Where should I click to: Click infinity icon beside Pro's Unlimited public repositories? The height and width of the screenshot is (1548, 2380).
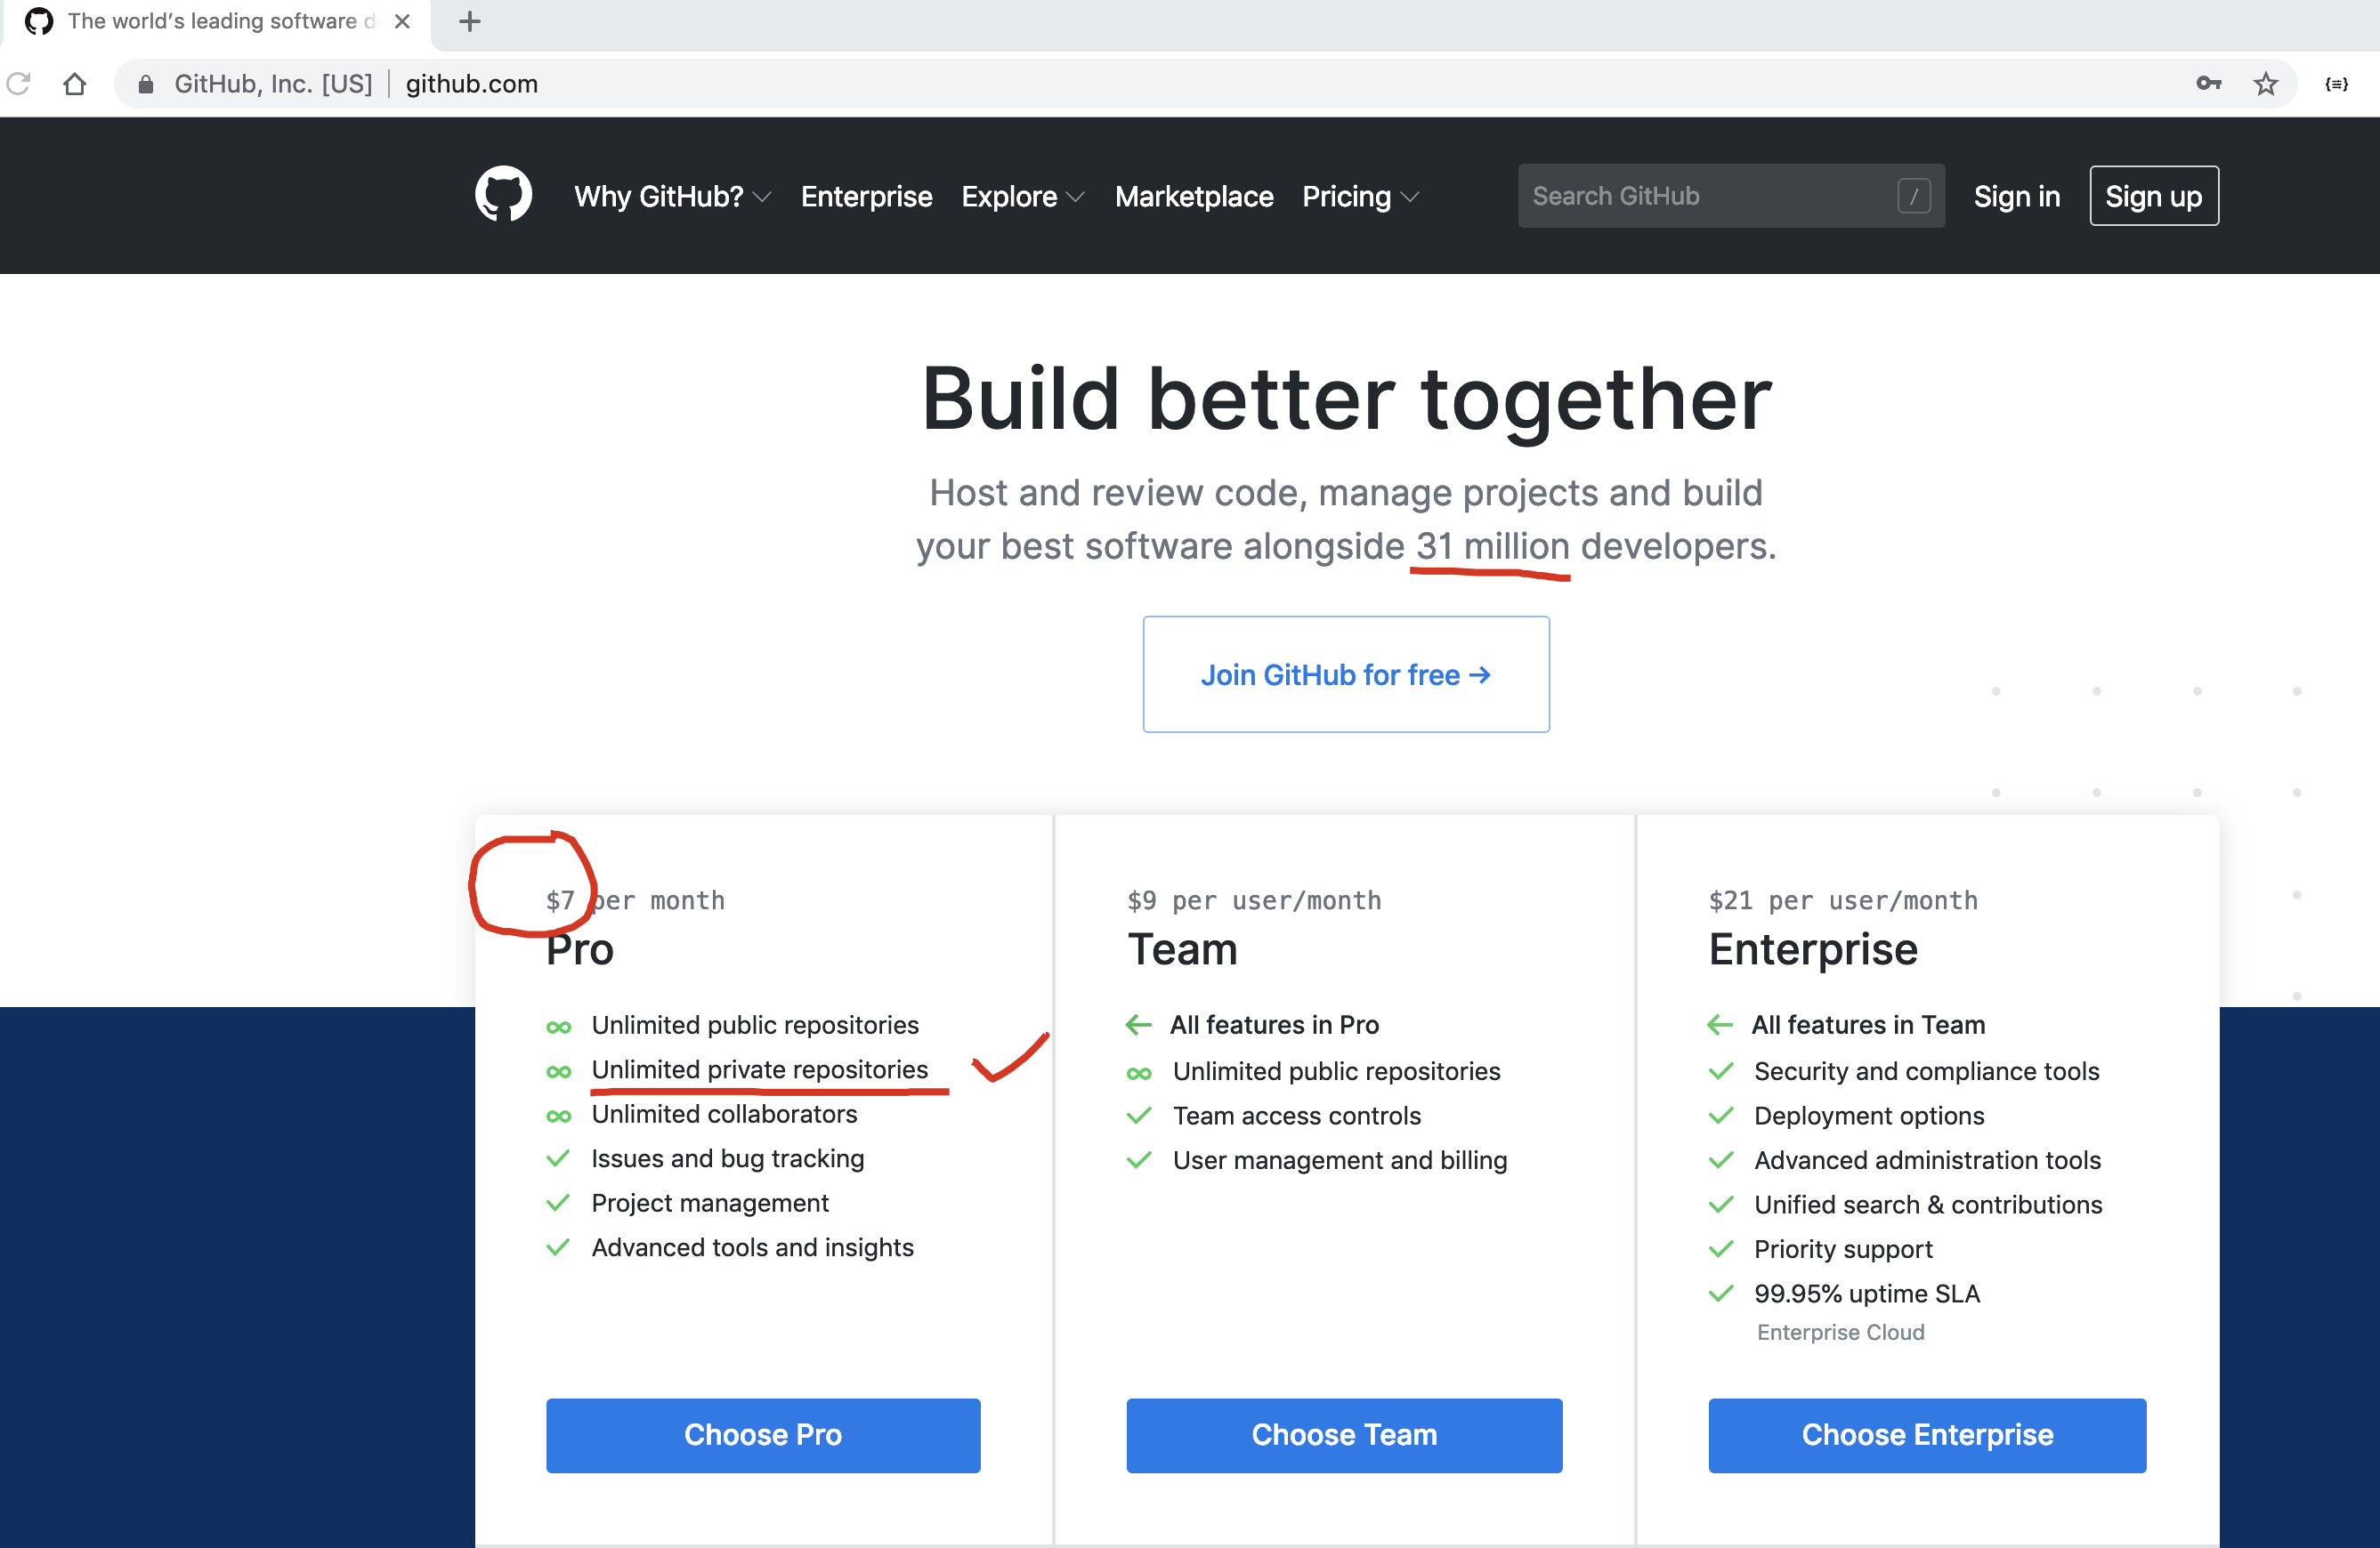559,1027
